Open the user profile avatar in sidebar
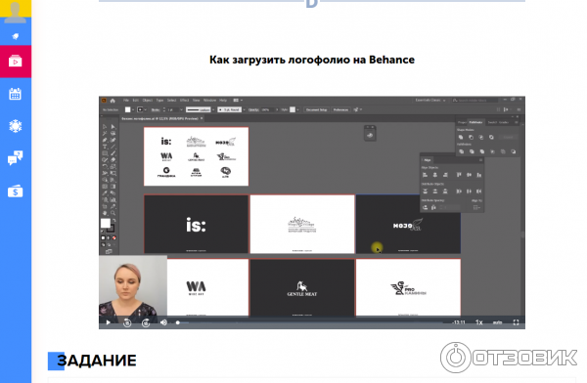The height and width of the screenshot is (383, 587). [16, 11]
